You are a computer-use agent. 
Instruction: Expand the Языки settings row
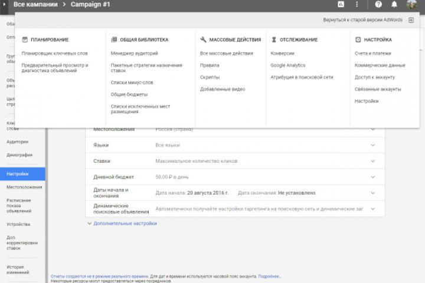click(372, 144)
